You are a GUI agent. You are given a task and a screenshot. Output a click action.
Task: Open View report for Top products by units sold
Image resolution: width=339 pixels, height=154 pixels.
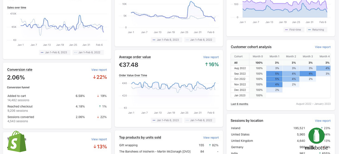tap(211, 138)
